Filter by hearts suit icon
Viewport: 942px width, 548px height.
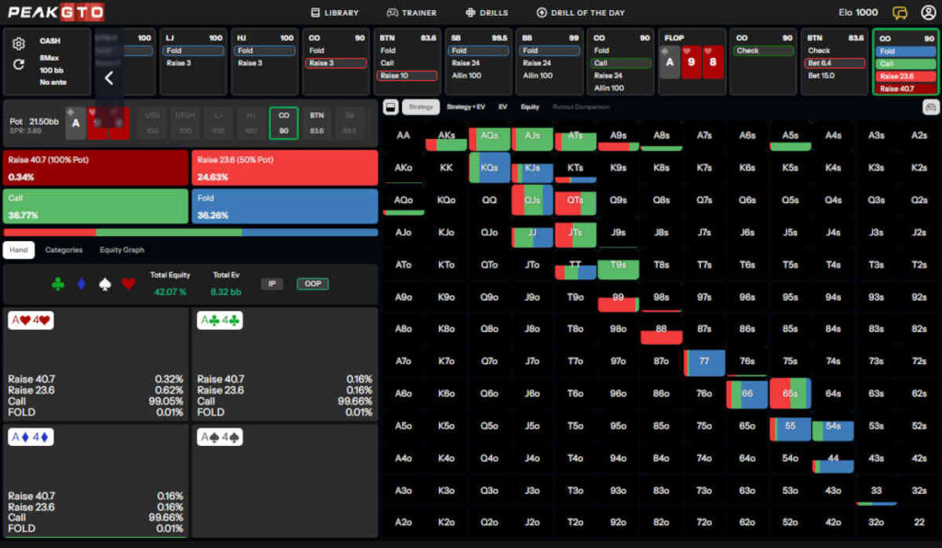coord(128,284)
